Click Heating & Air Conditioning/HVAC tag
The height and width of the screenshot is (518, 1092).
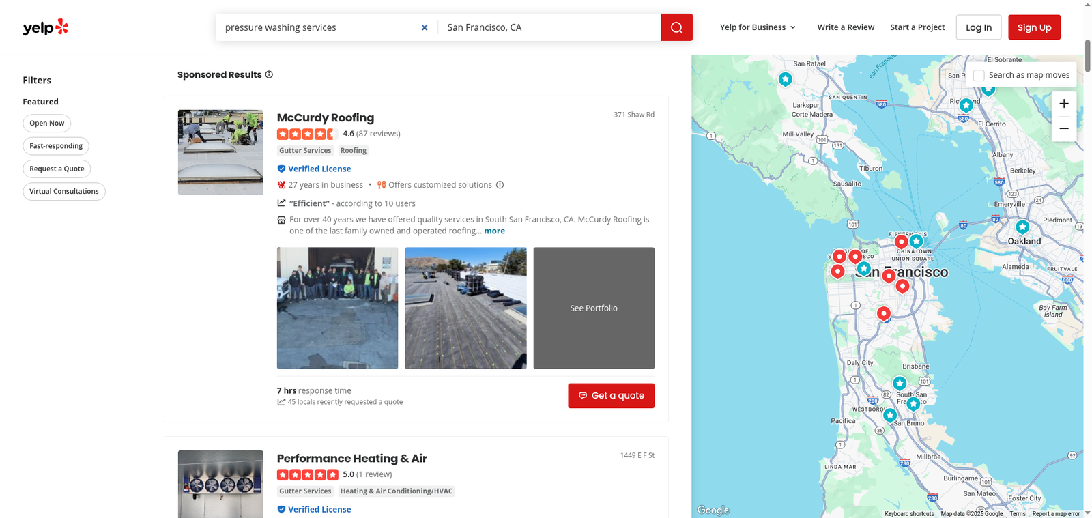coord(397,491)
